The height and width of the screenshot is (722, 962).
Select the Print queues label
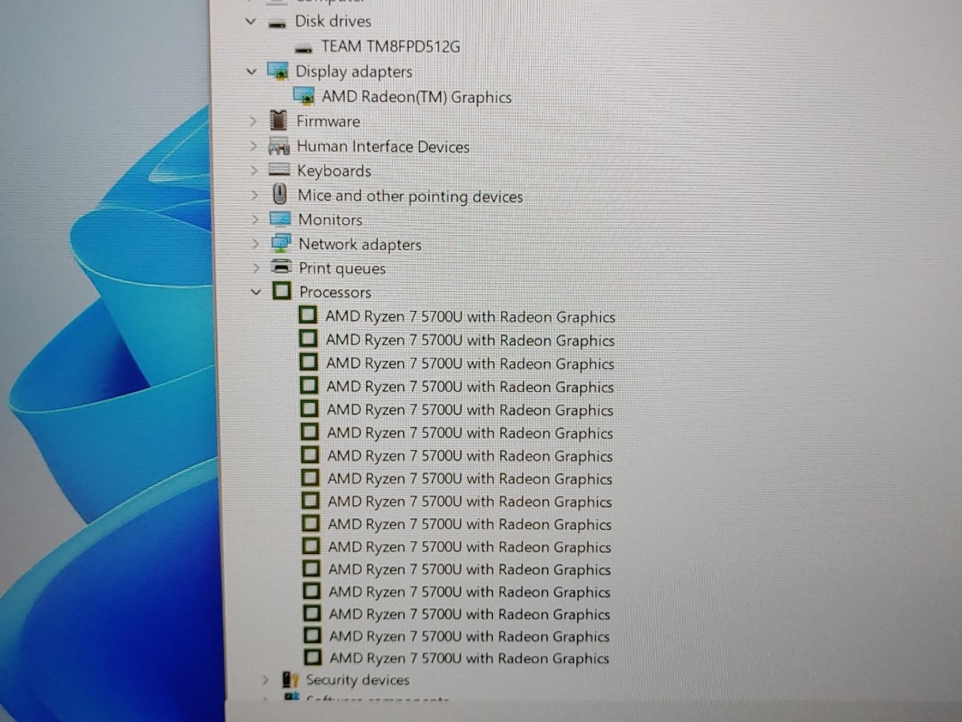point(342,268)
